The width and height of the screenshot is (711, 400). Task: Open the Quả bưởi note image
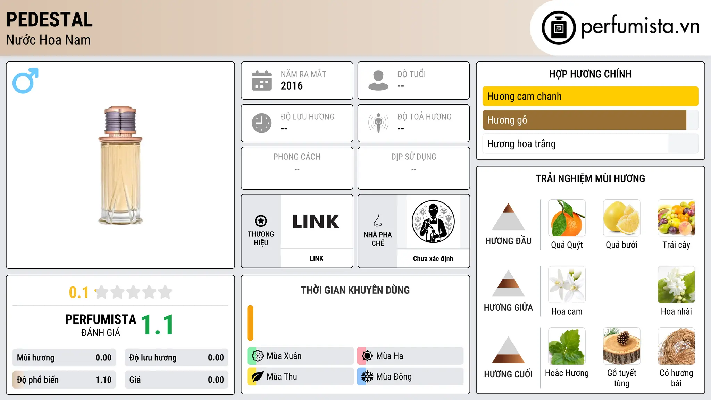(x=621, y=218)
